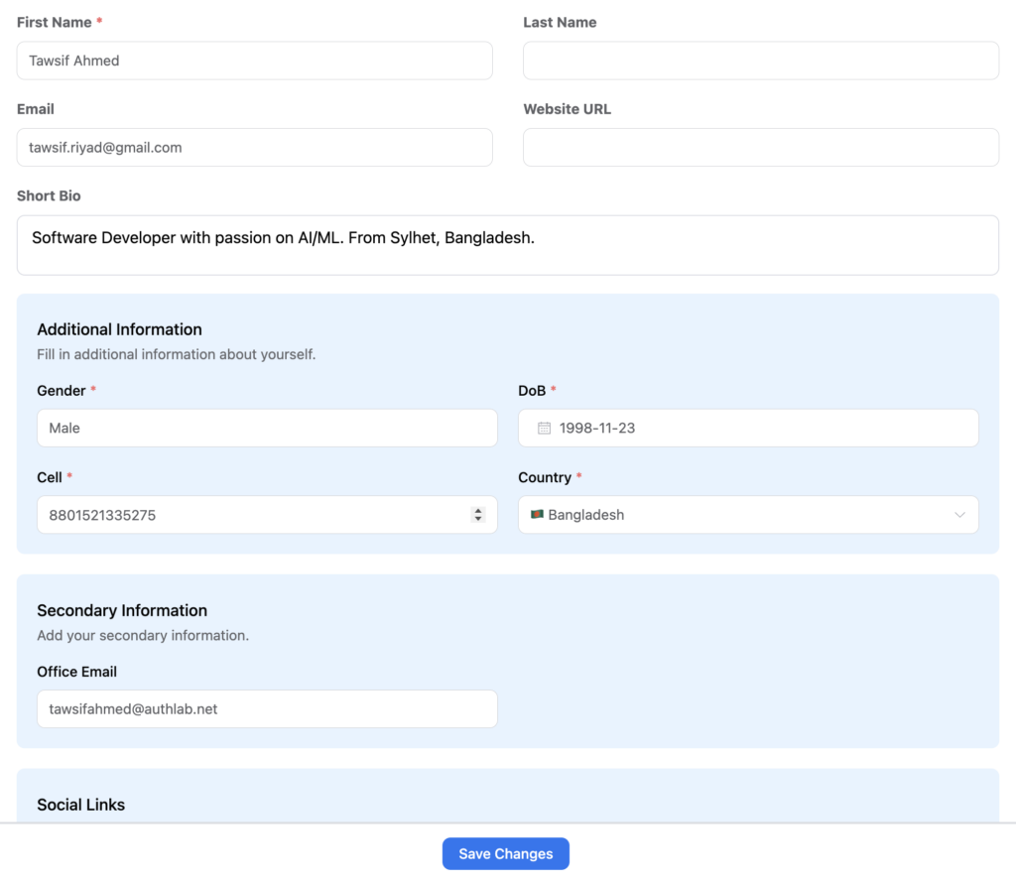Viewport: 1016px width, 882px height.
Task: Click the First Name field containing Tawsif Ahmed
Action: pos(254,61)
